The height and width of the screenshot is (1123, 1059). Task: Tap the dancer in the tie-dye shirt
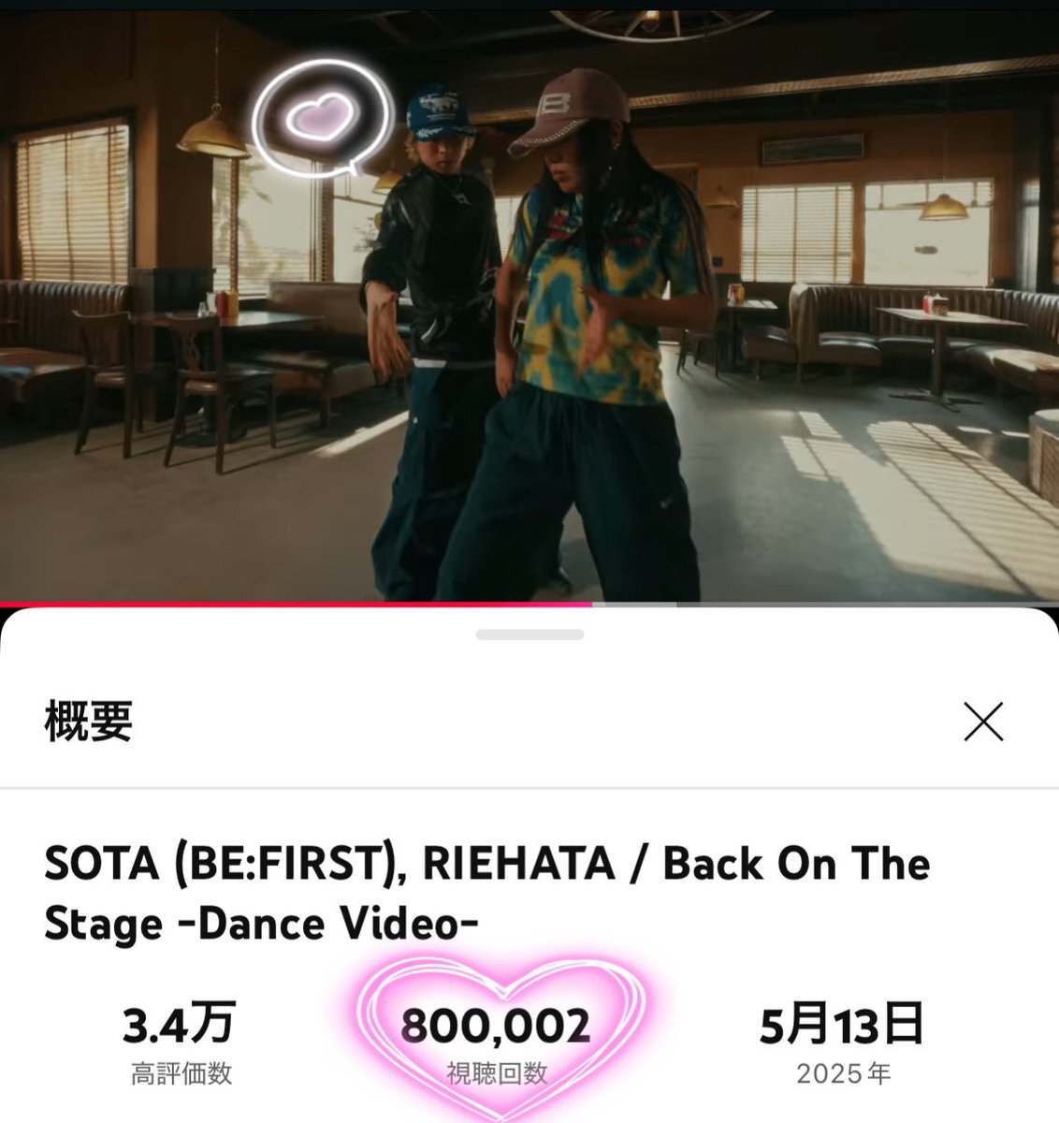click(x=599, y=337)
